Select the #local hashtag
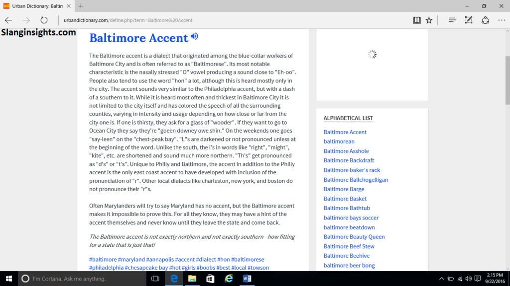The height and width of the screenshot is (286, 510). 239,268
